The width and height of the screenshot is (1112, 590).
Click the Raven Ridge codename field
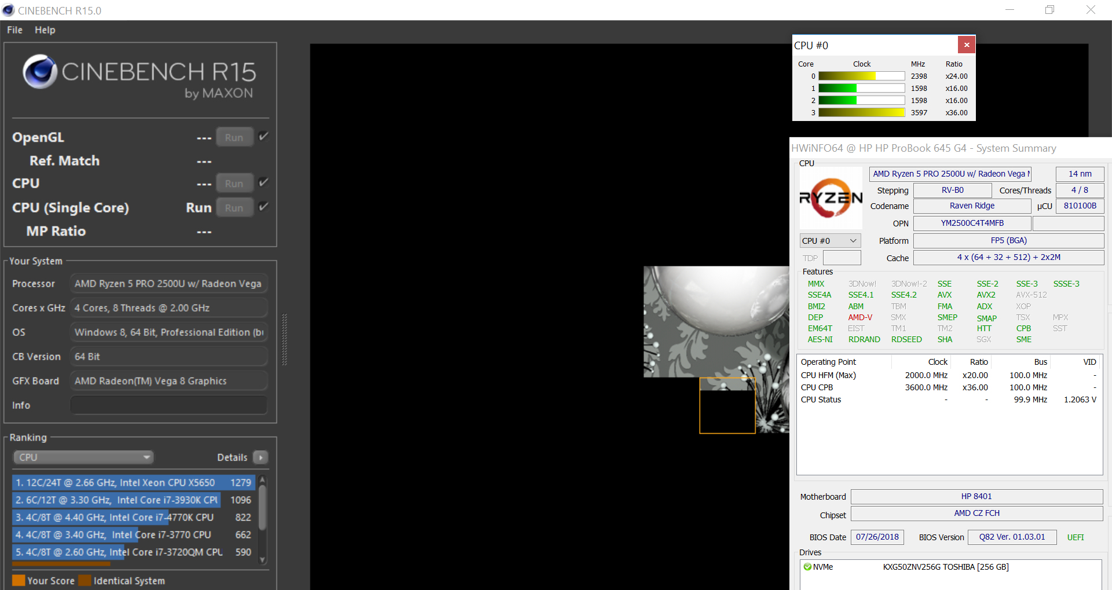point(972,206)
